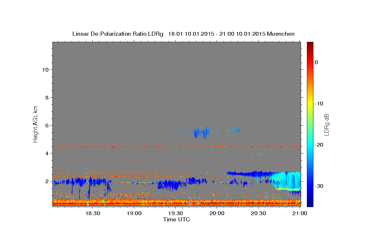Screen dimensions: 372x248
Task: Click the "Height AGL km" axis label
Action: point(36,124)
